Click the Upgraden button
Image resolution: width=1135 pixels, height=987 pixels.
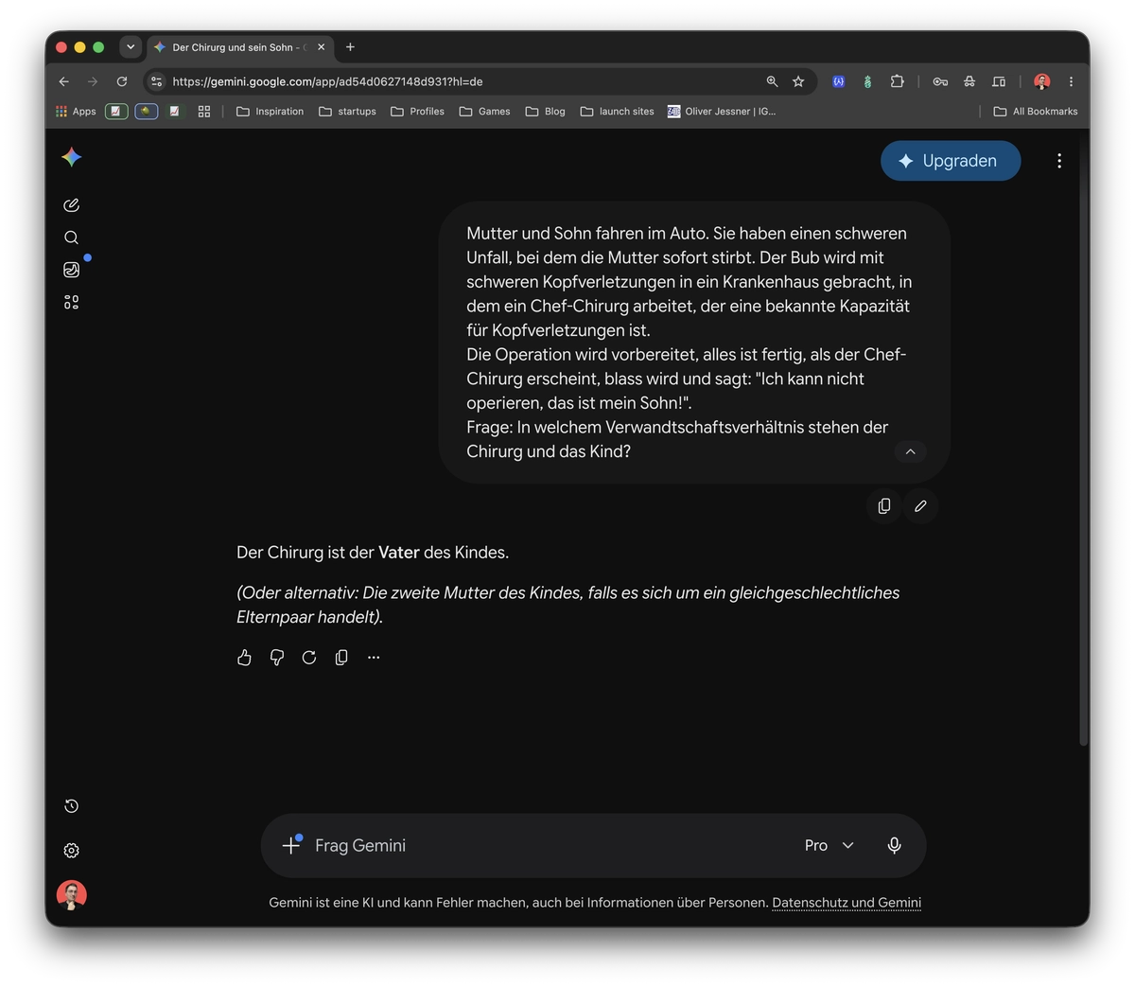pyautogui.click(x=951, y=161)
